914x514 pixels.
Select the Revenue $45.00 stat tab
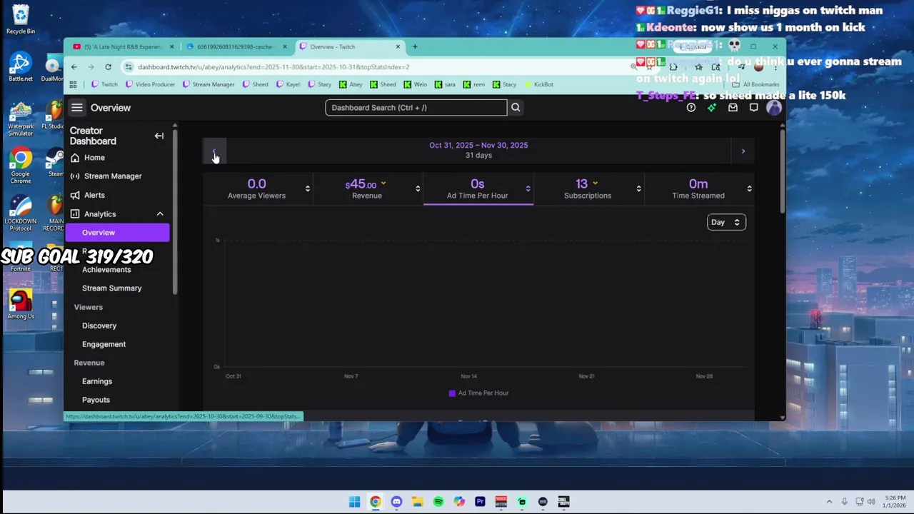367,189
